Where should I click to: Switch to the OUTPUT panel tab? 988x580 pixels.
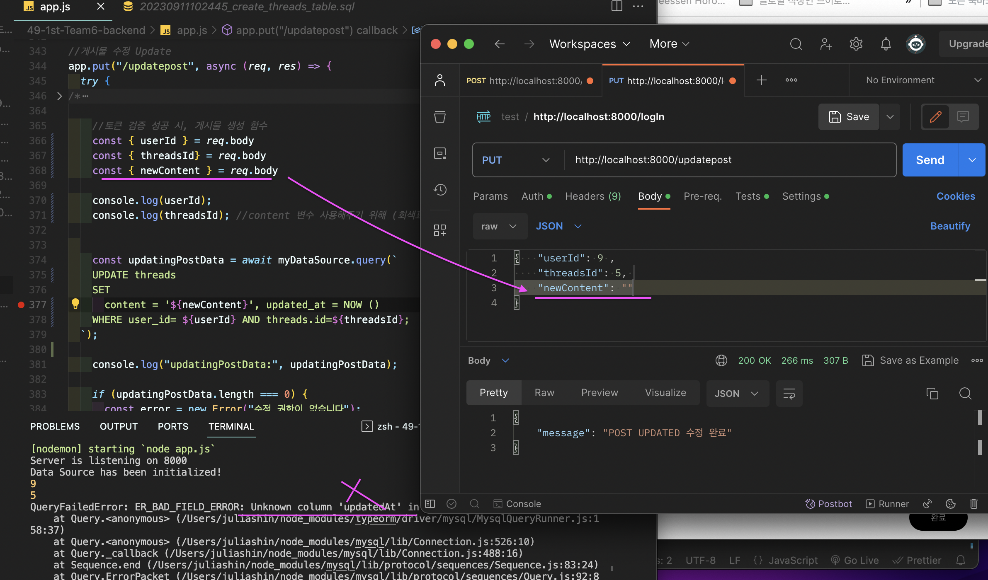[x=119, y=426]
